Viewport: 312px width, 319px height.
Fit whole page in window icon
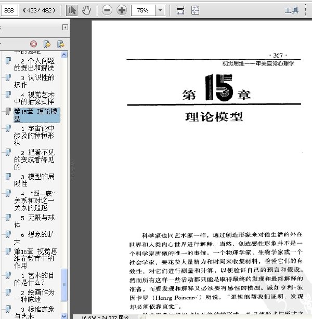pos(195,10)
